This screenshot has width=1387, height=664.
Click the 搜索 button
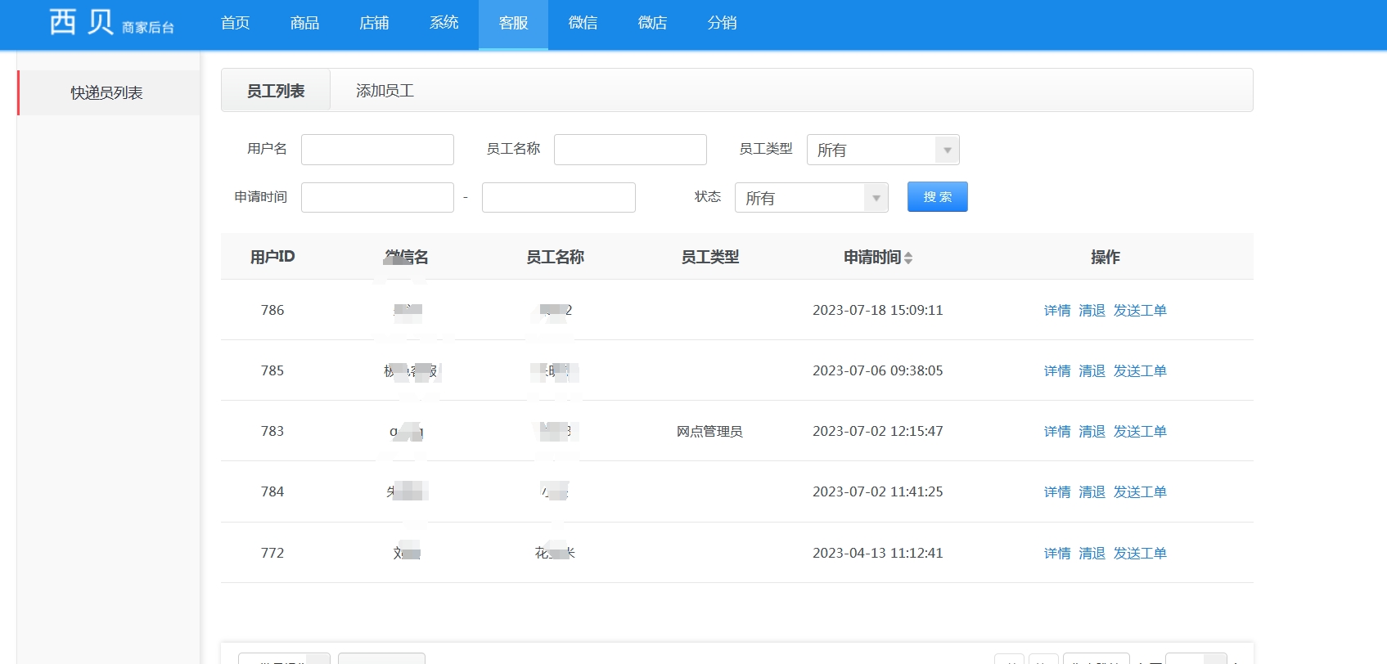click(938, 197)
